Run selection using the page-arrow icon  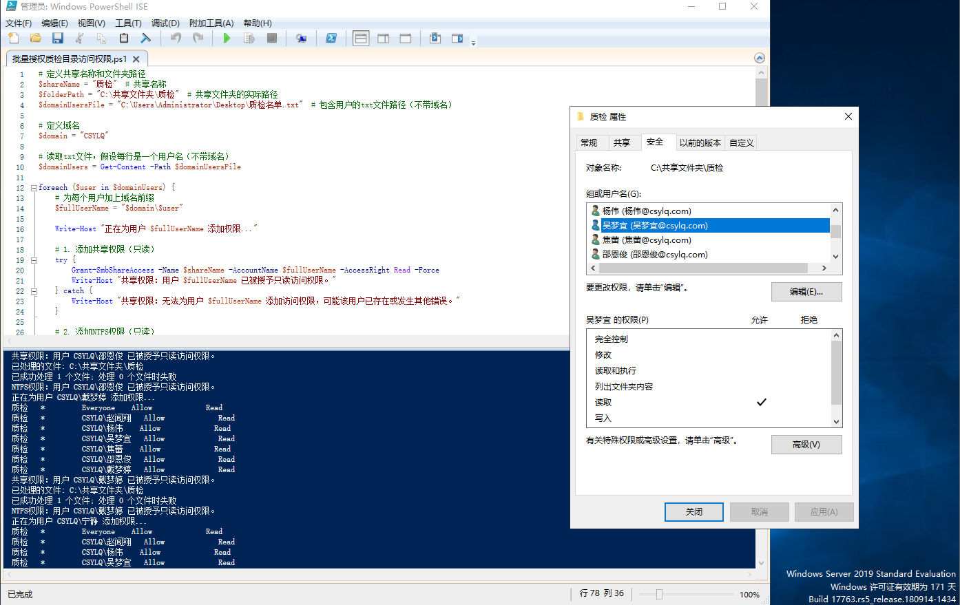[x=249, y=39]
